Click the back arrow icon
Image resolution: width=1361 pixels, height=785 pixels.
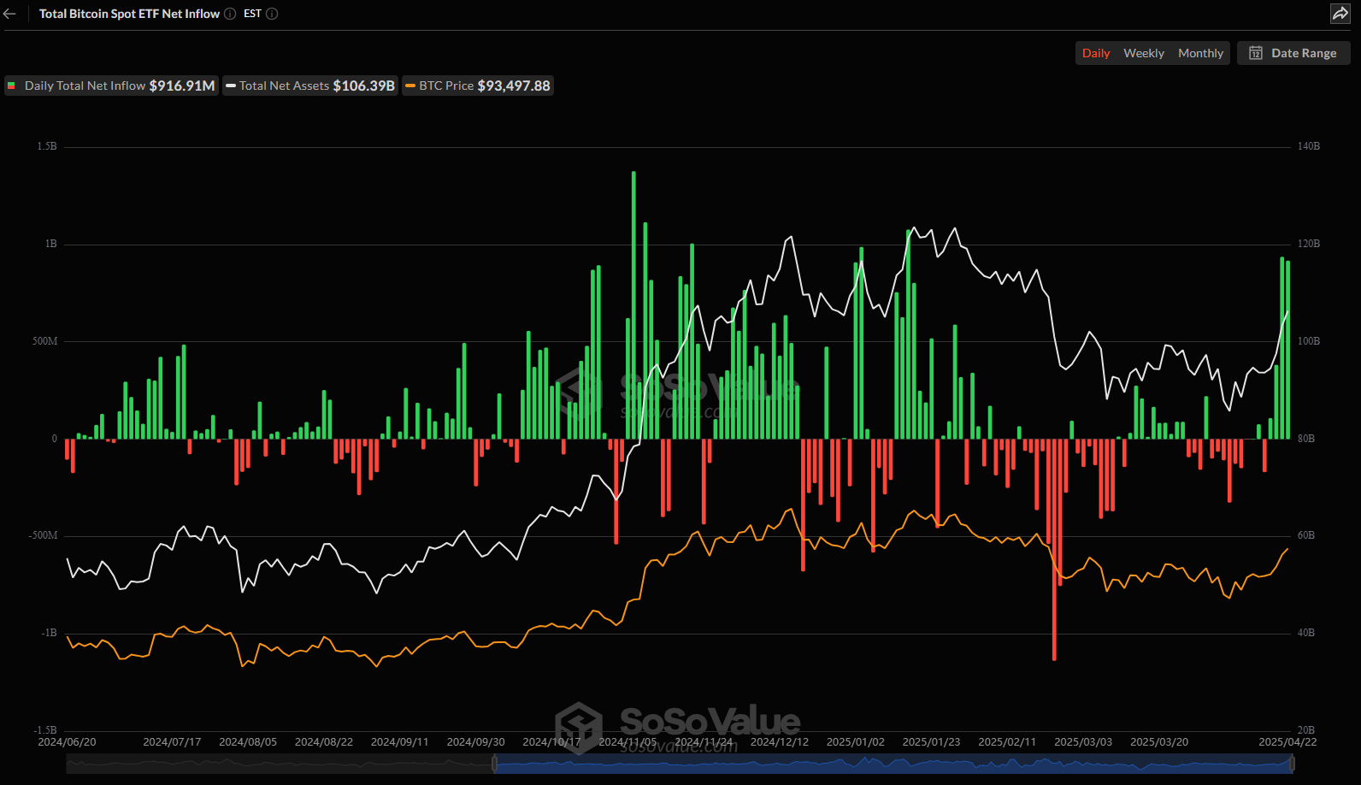[x=10, y=14]
